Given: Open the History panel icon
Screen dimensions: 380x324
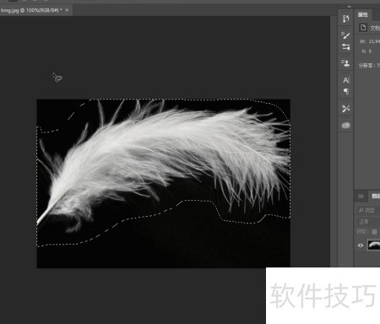Looking at the screenshot, I should pyautogui.click(x=346, y=19).
